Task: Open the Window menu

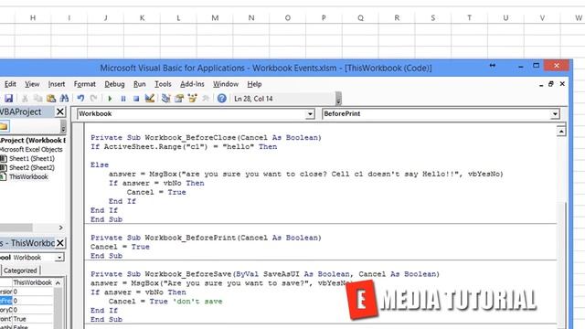Action: coord(226,84)
